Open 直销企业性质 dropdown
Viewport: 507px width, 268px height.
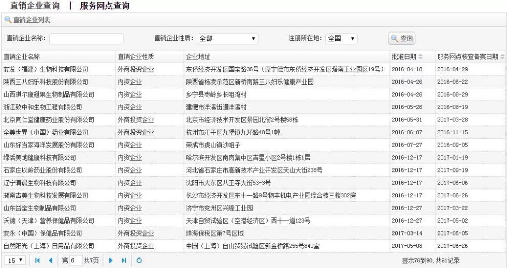[228, 39]
